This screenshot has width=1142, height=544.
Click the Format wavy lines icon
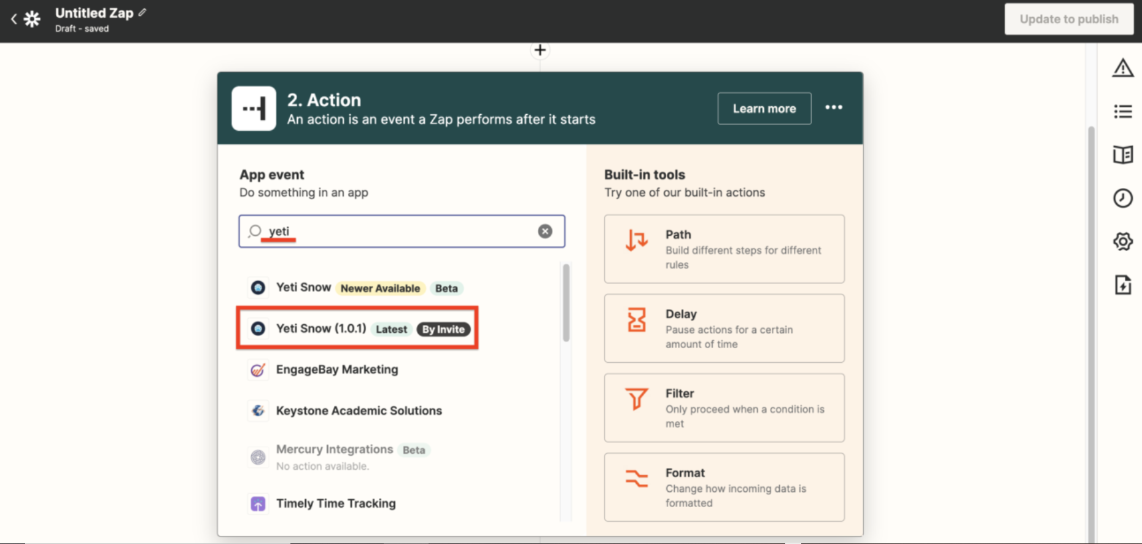coord(637,478)
